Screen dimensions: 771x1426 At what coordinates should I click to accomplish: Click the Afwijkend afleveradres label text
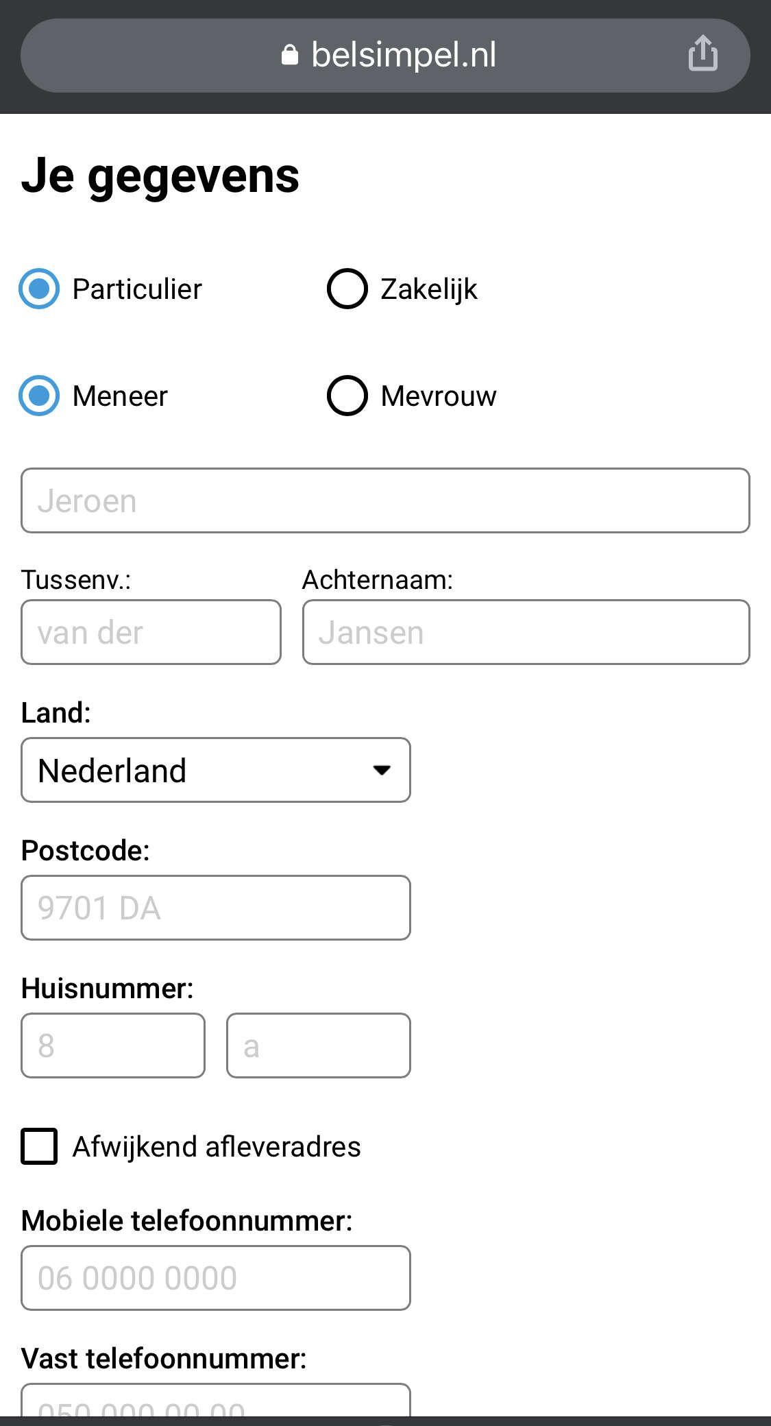(x=217, y=1147)
